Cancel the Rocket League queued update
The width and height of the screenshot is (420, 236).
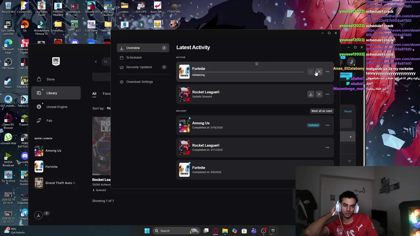click(x=319, y=94)
